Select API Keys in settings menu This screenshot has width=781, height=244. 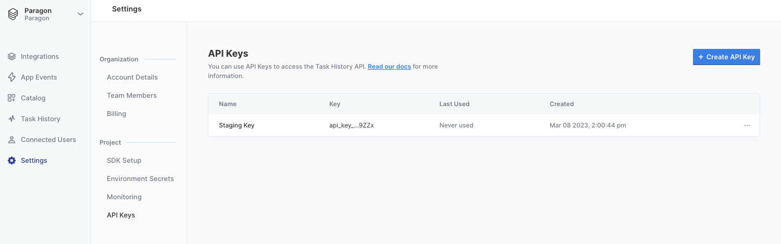[121, 215]
